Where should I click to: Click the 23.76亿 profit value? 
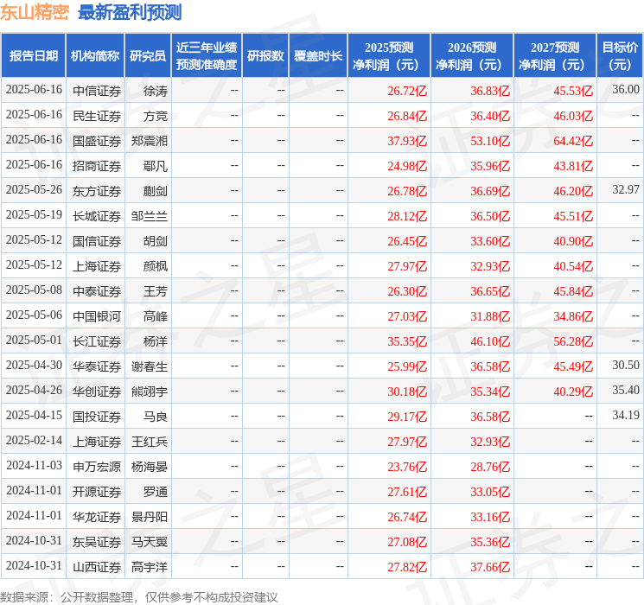[x=407, y=467]
